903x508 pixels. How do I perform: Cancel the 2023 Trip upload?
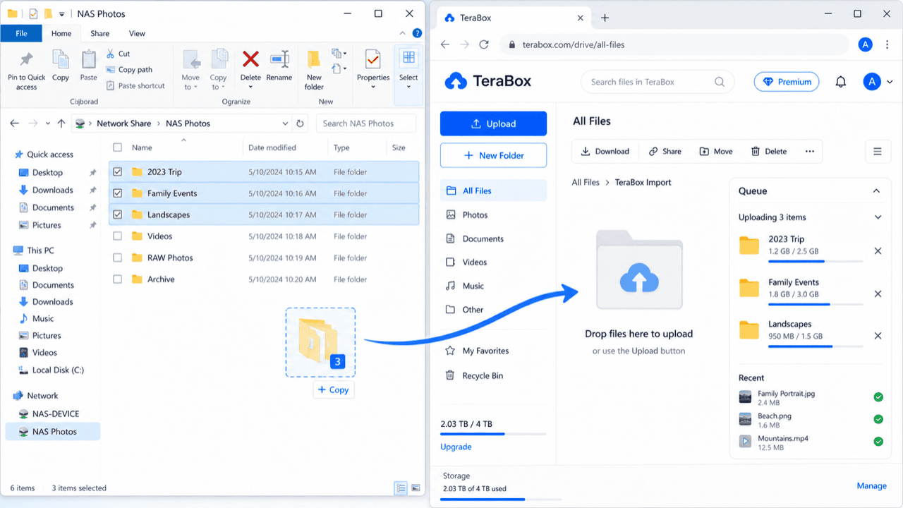[878, 251]
